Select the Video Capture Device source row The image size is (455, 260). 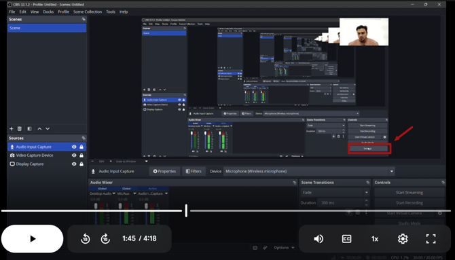click(x=47, y=155)
